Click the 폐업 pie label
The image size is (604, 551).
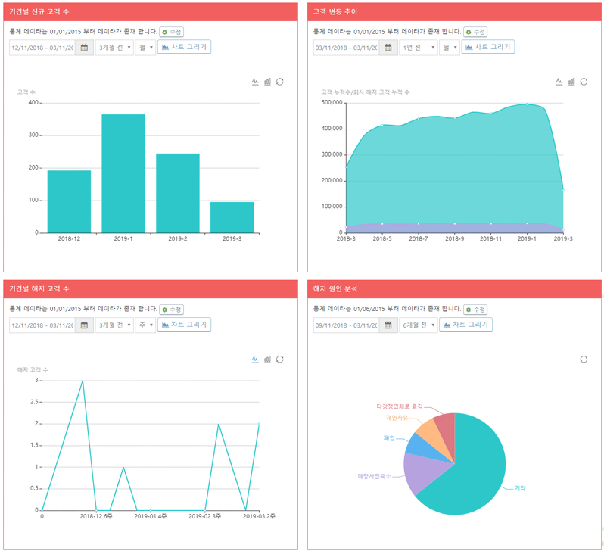tap(390, 438)
